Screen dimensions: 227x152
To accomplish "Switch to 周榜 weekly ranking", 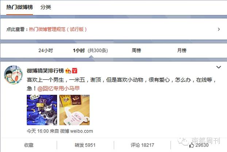I will point(136,50).
